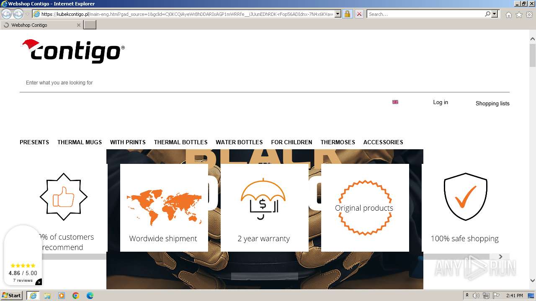Go back with browser Back button
This screenshot has width=536, height=301.
[7, 14]
